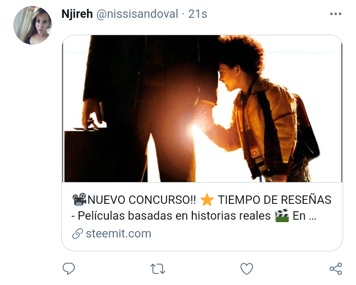
Task: Click the reply speech bubble icon
Action: (69, 269)
